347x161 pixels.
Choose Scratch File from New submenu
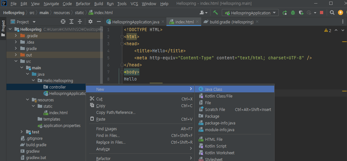click(234, 110)
